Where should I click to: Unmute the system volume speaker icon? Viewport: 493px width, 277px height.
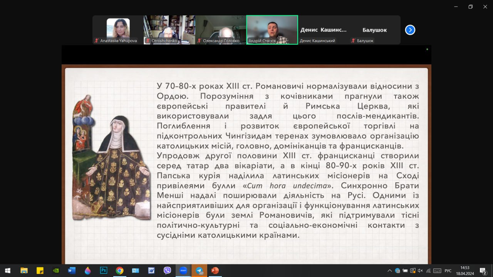tap(420, 270)
